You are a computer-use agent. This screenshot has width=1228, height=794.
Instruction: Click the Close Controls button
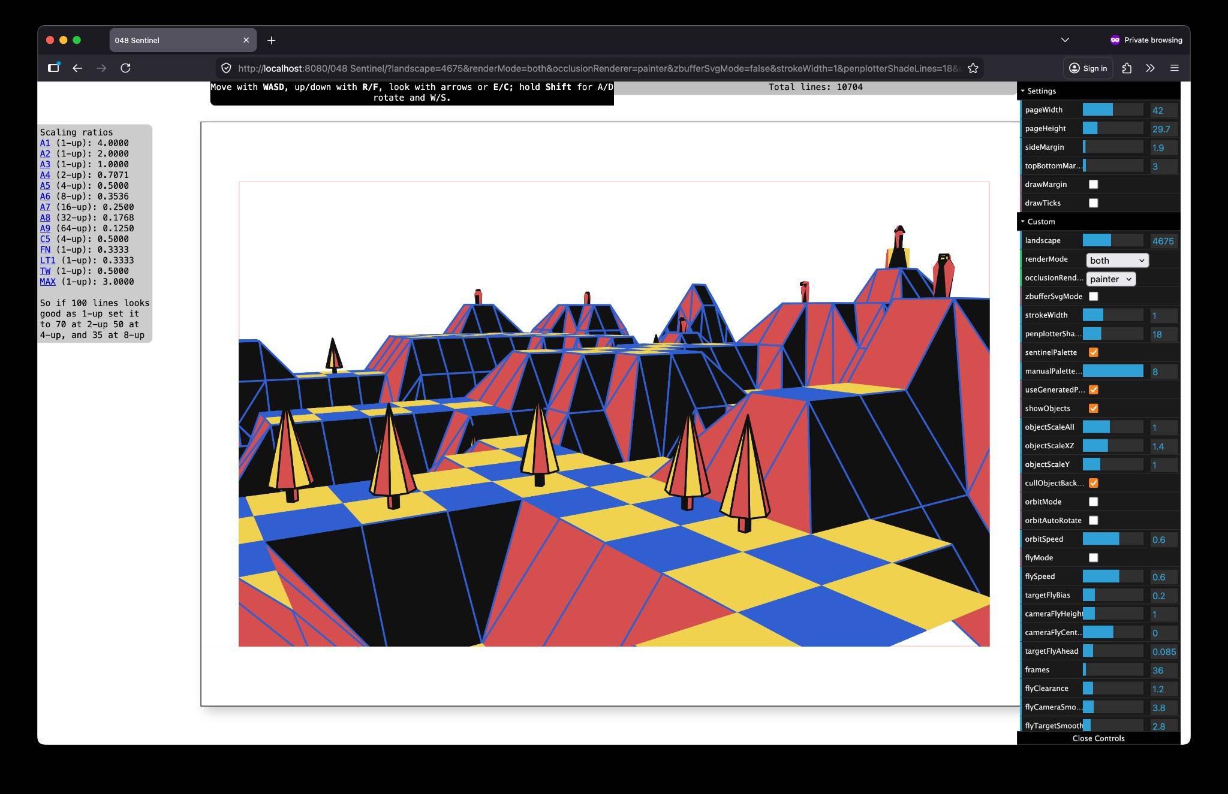(x=1098, y=738)
